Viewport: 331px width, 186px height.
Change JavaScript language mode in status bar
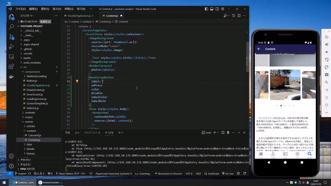(x=211, y=174)
